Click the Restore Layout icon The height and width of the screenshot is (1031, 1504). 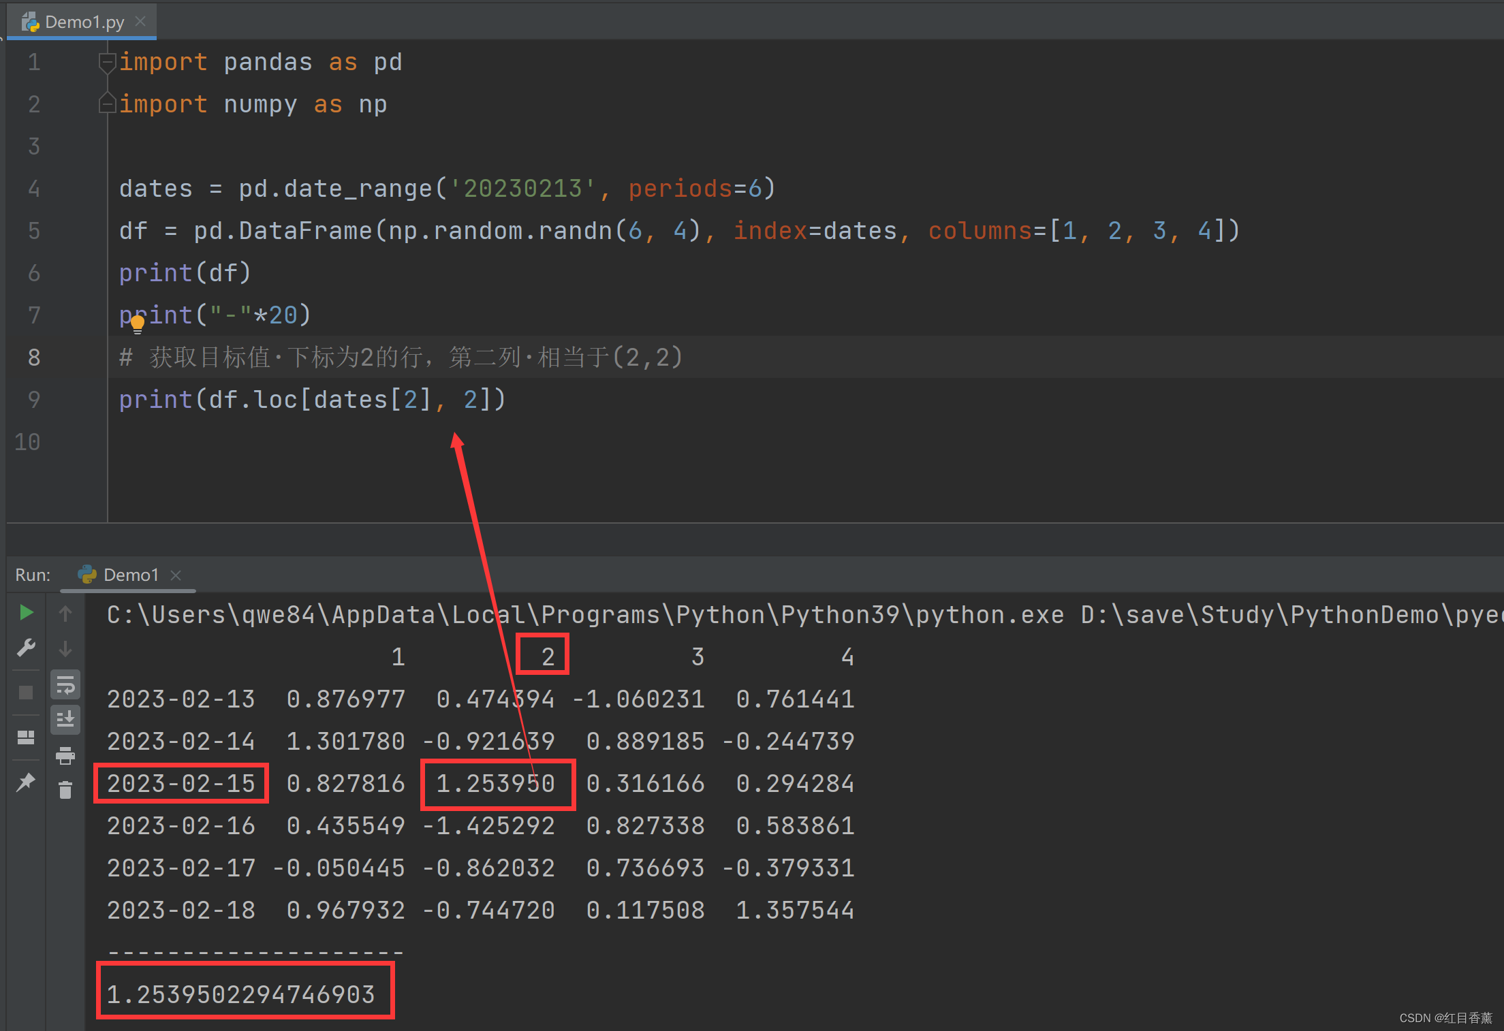26,737
